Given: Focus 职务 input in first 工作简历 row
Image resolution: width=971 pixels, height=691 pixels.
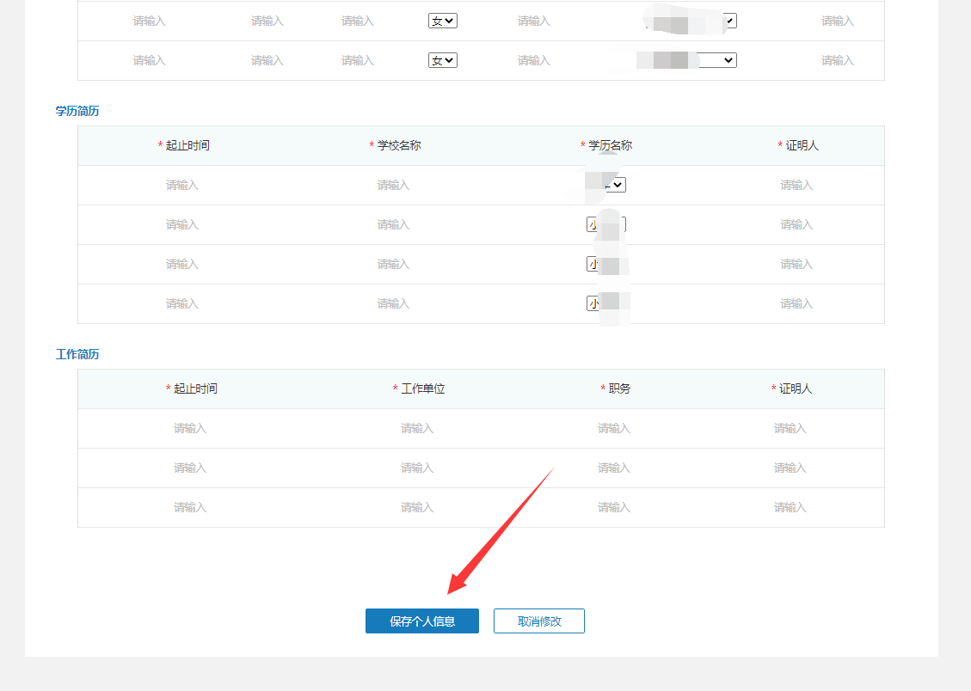Looking at the screenshot, I should coord(614,428).
